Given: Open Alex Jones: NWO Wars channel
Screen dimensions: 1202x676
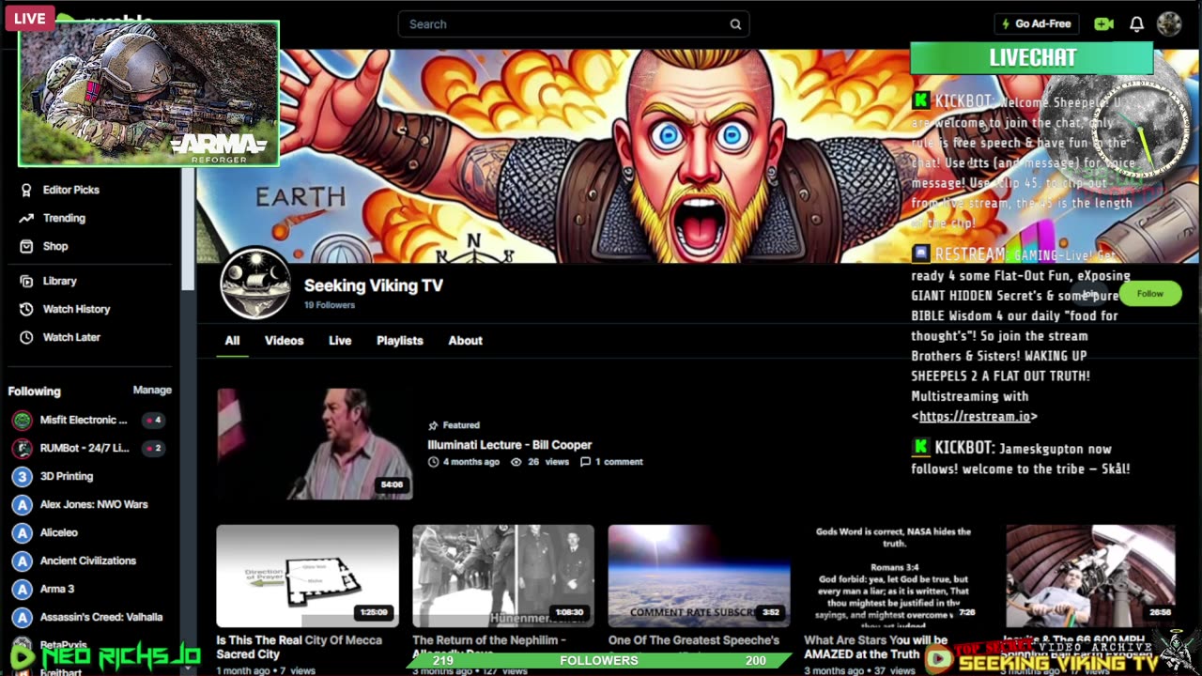Looking at the screenshot, I should point(94,504).
